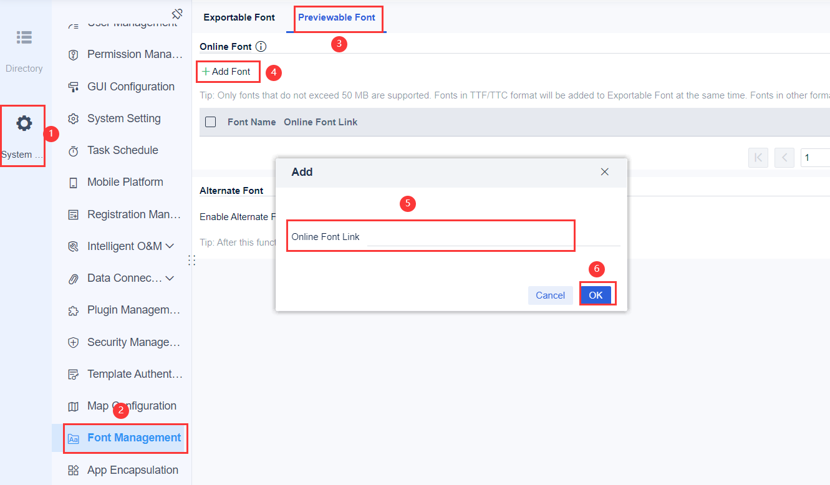This screenshot has height=485, width=830.
Task: Close the Add dialog with X
Action: [x=604, y=172]
